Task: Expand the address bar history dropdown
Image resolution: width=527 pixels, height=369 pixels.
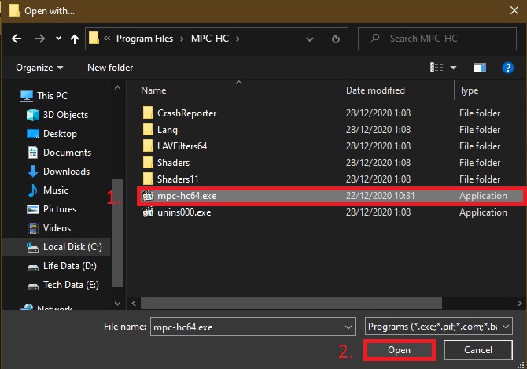Action: (310, 39)
